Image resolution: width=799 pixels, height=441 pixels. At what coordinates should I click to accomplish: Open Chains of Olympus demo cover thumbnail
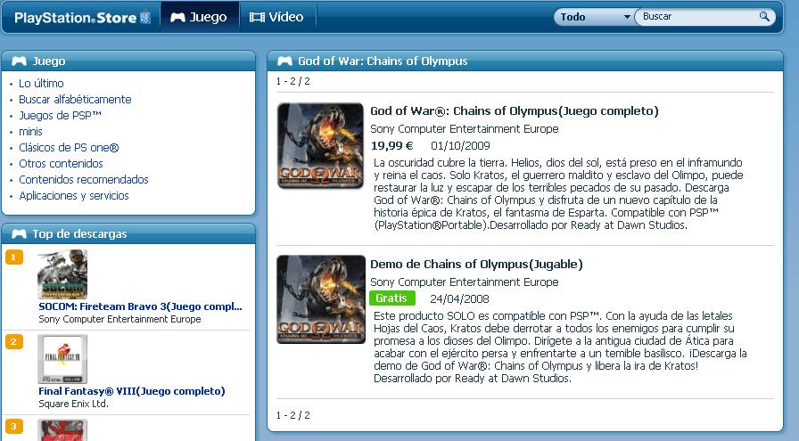(x=320, y=299)
